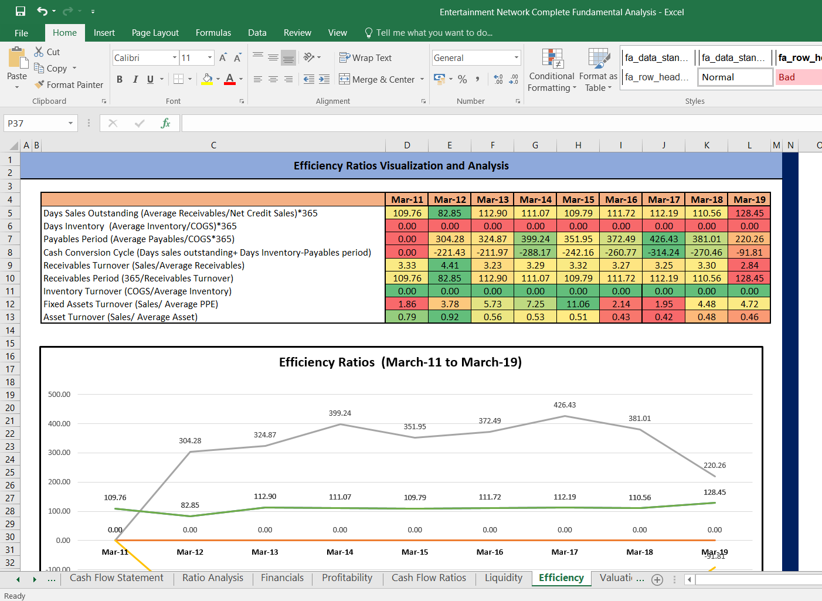Decrease indent icon
822x601 pixels.
[309, 79]
